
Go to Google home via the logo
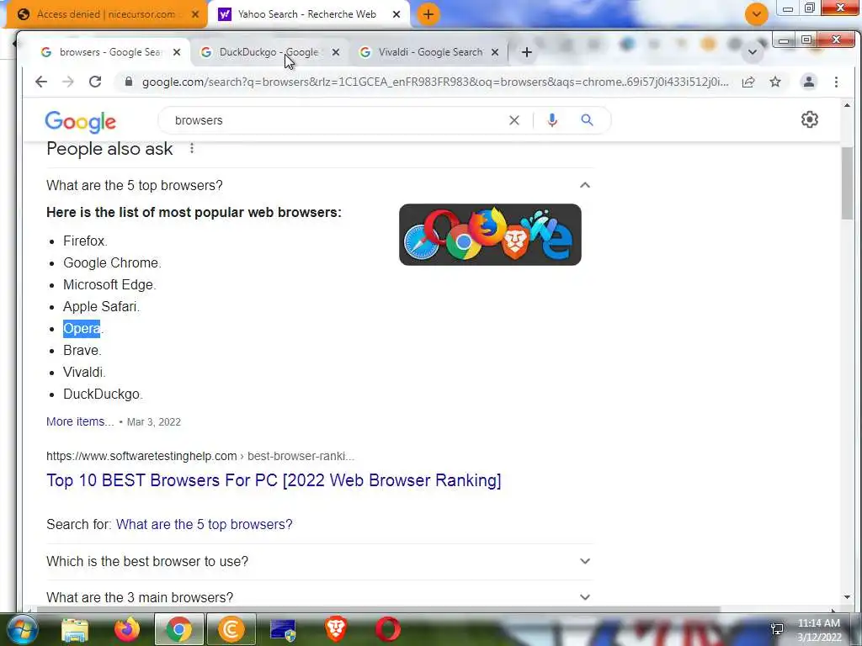coord(80,121)
